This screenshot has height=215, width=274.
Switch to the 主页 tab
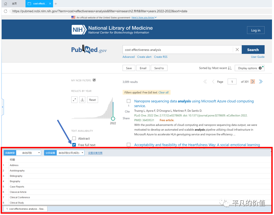pyautogui.click(x=14, y=4)
